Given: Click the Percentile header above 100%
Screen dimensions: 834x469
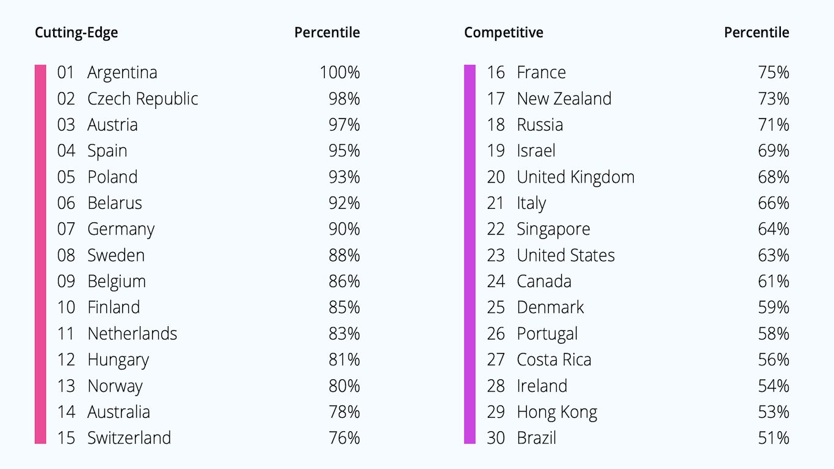Looking at the screenshot, I should pyautogui.click(x=327, y=32).
